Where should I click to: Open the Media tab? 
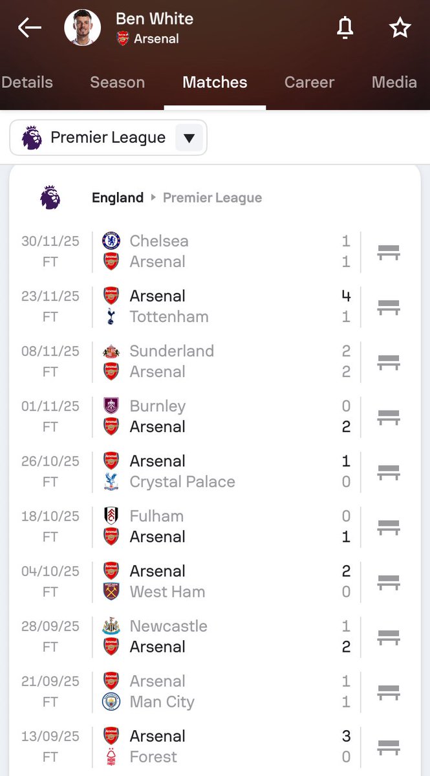pyautogui.click(x=394, y=82)
